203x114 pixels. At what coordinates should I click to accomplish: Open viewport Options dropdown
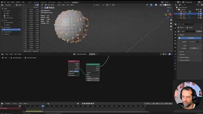[169, 8]
